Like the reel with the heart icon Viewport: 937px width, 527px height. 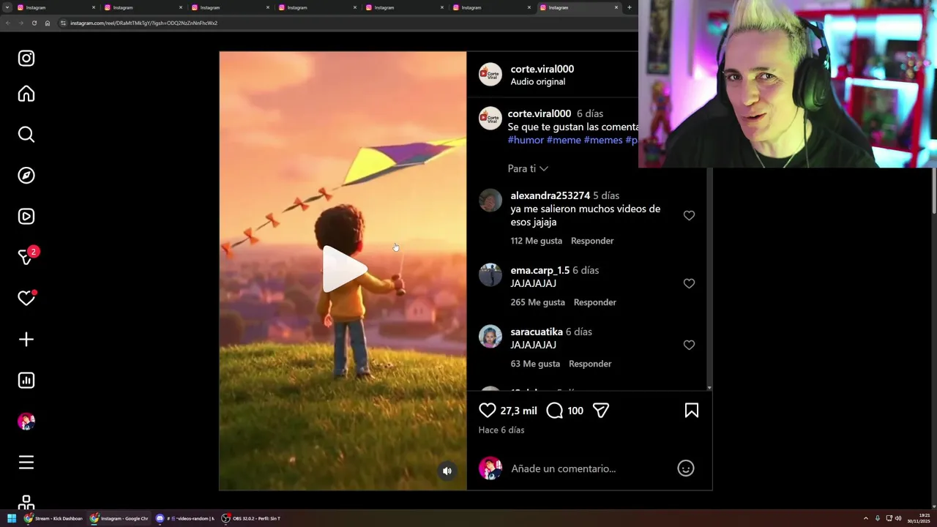point(487,411)
